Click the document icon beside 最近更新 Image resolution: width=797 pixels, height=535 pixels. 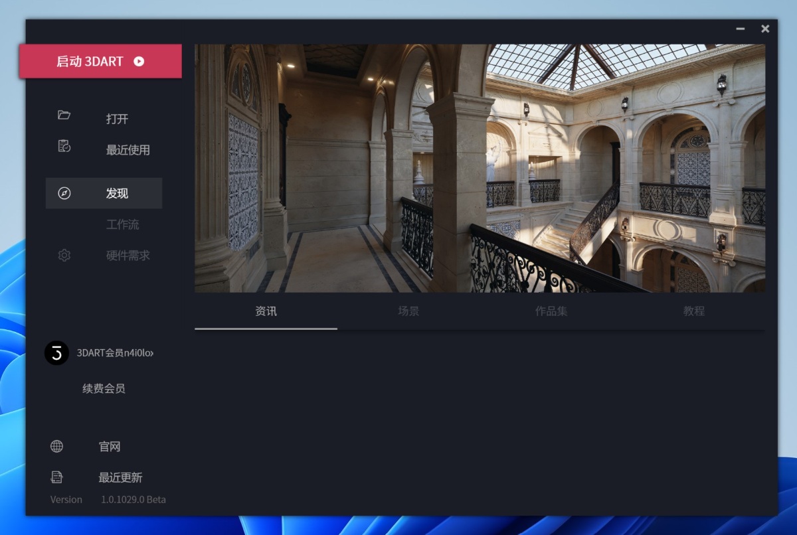point(57,477)
